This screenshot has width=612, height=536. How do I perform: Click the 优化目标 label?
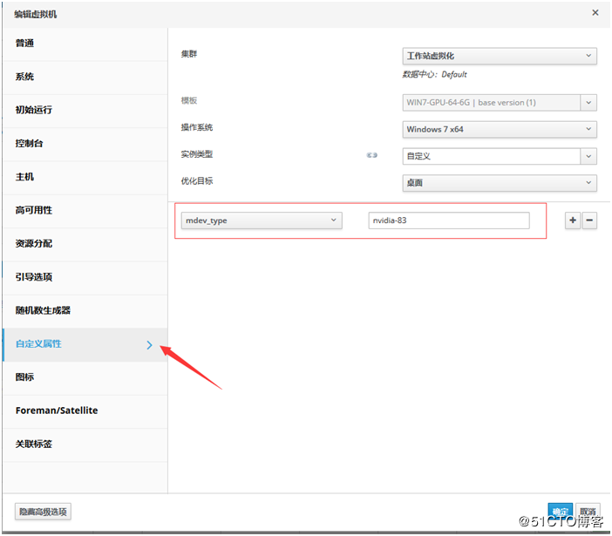(x=197, y=181)
